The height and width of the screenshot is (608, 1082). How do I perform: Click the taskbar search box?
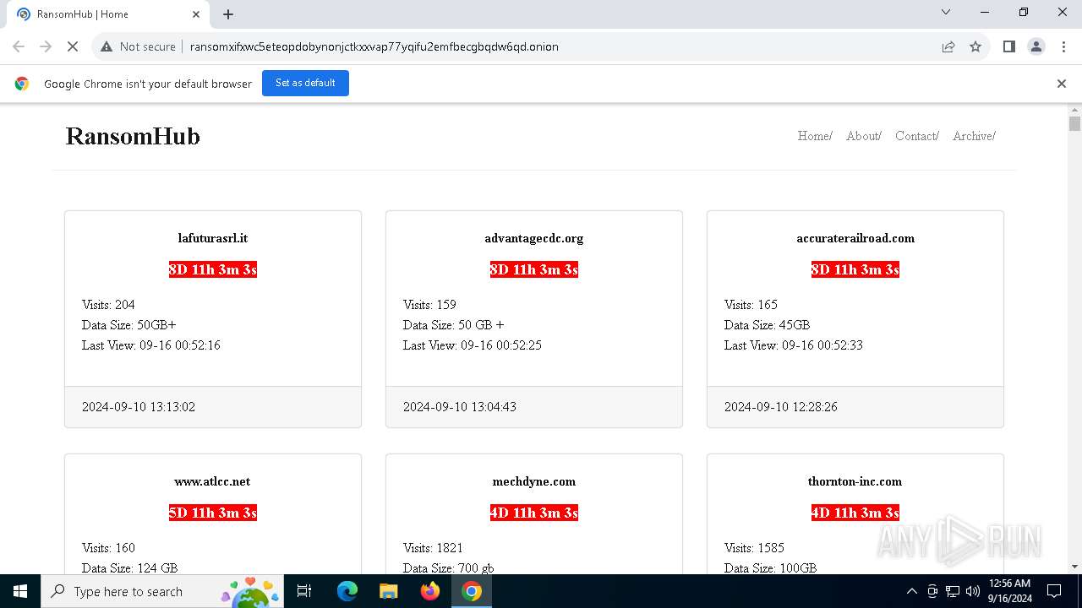[x=162, y=591]
